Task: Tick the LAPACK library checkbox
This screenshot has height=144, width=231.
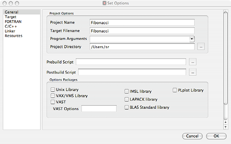Action: (127, 99)
